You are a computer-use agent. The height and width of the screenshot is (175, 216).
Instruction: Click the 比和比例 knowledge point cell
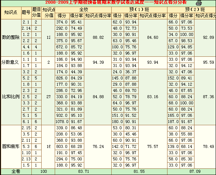pos(11,97)
